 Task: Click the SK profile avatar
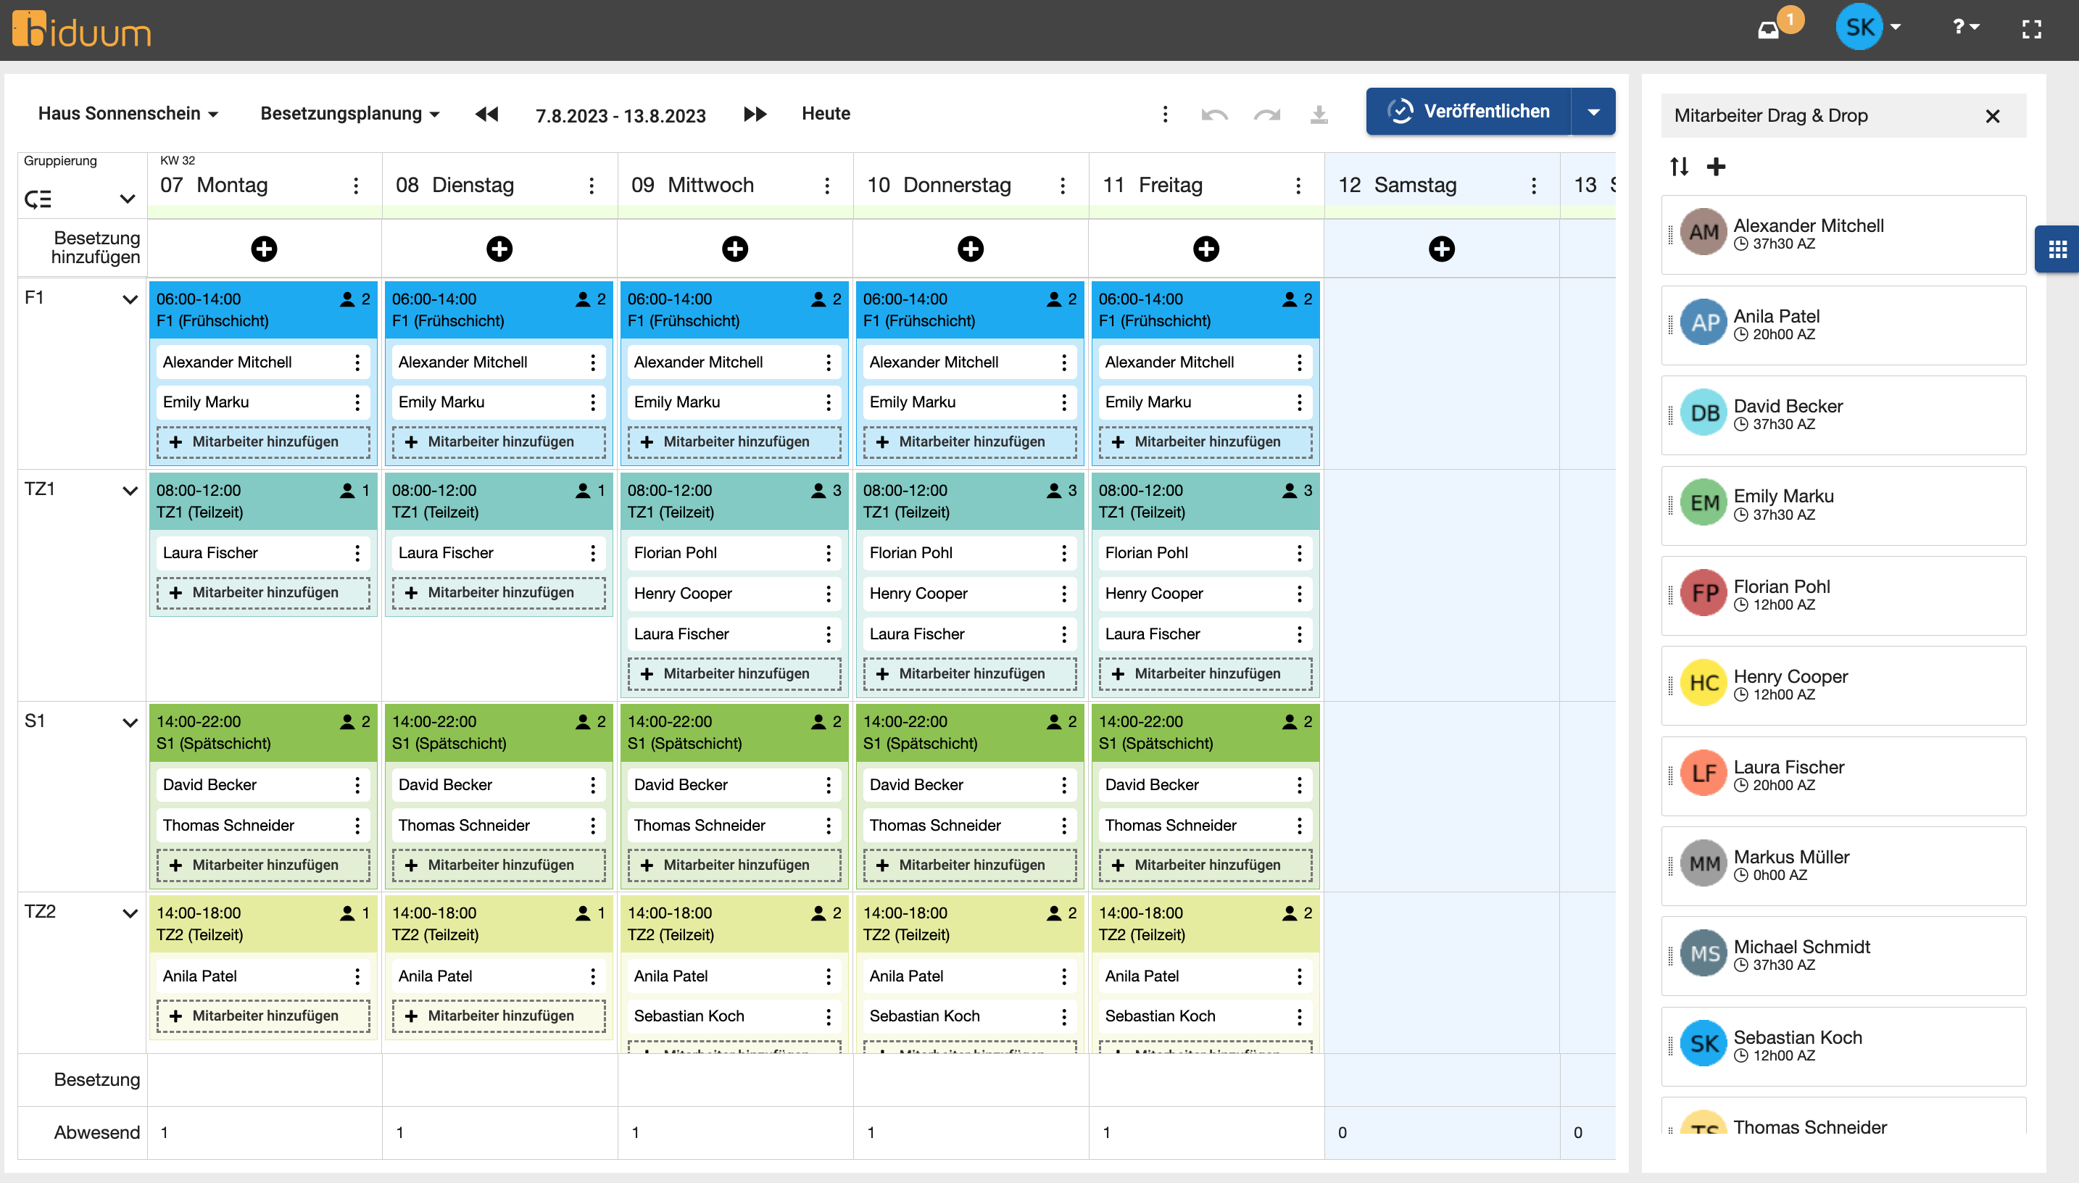point(1859,26)
